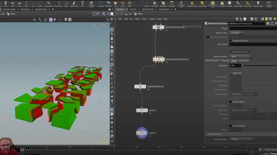Open the Layout menu in network editor
This screenshot has width=277, height=155.
coord(152,19)
